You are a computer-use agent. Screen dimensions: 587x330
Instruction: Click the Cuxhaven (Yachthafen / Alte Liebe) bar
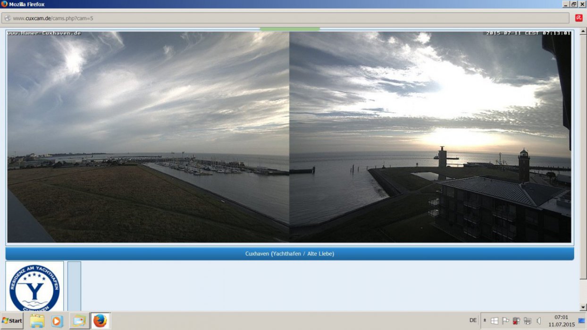coord(290,254)
